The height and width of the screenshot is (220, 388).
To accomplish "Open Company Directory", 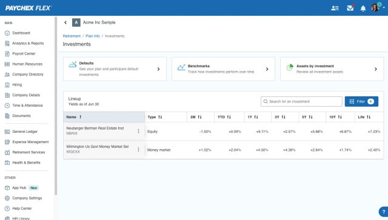I will (x=28, y=74).
